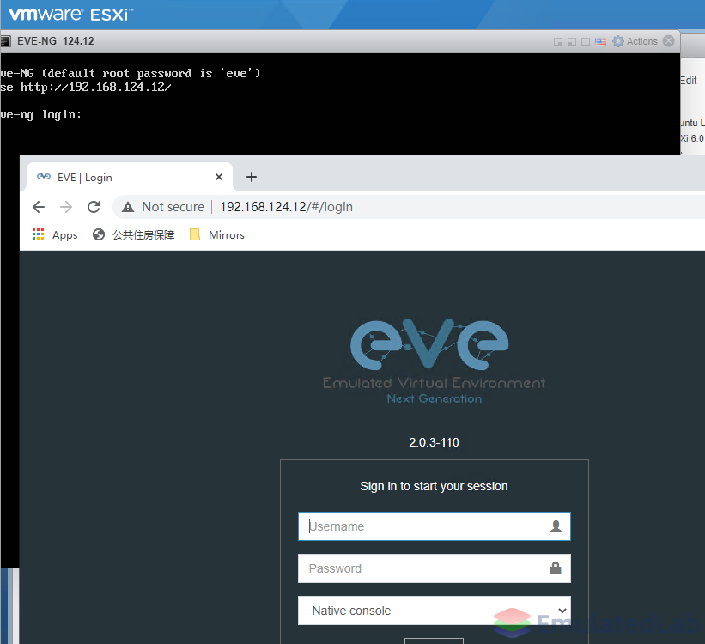Screen dimensions: 705x644
Task: Click the first console window size icon
Action: (x=558, y=42)
